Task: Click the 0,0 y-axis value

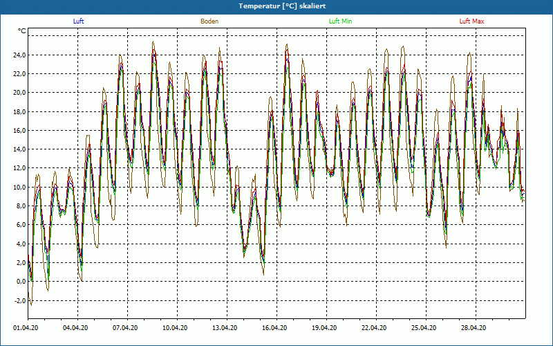Action: point(21,282)
